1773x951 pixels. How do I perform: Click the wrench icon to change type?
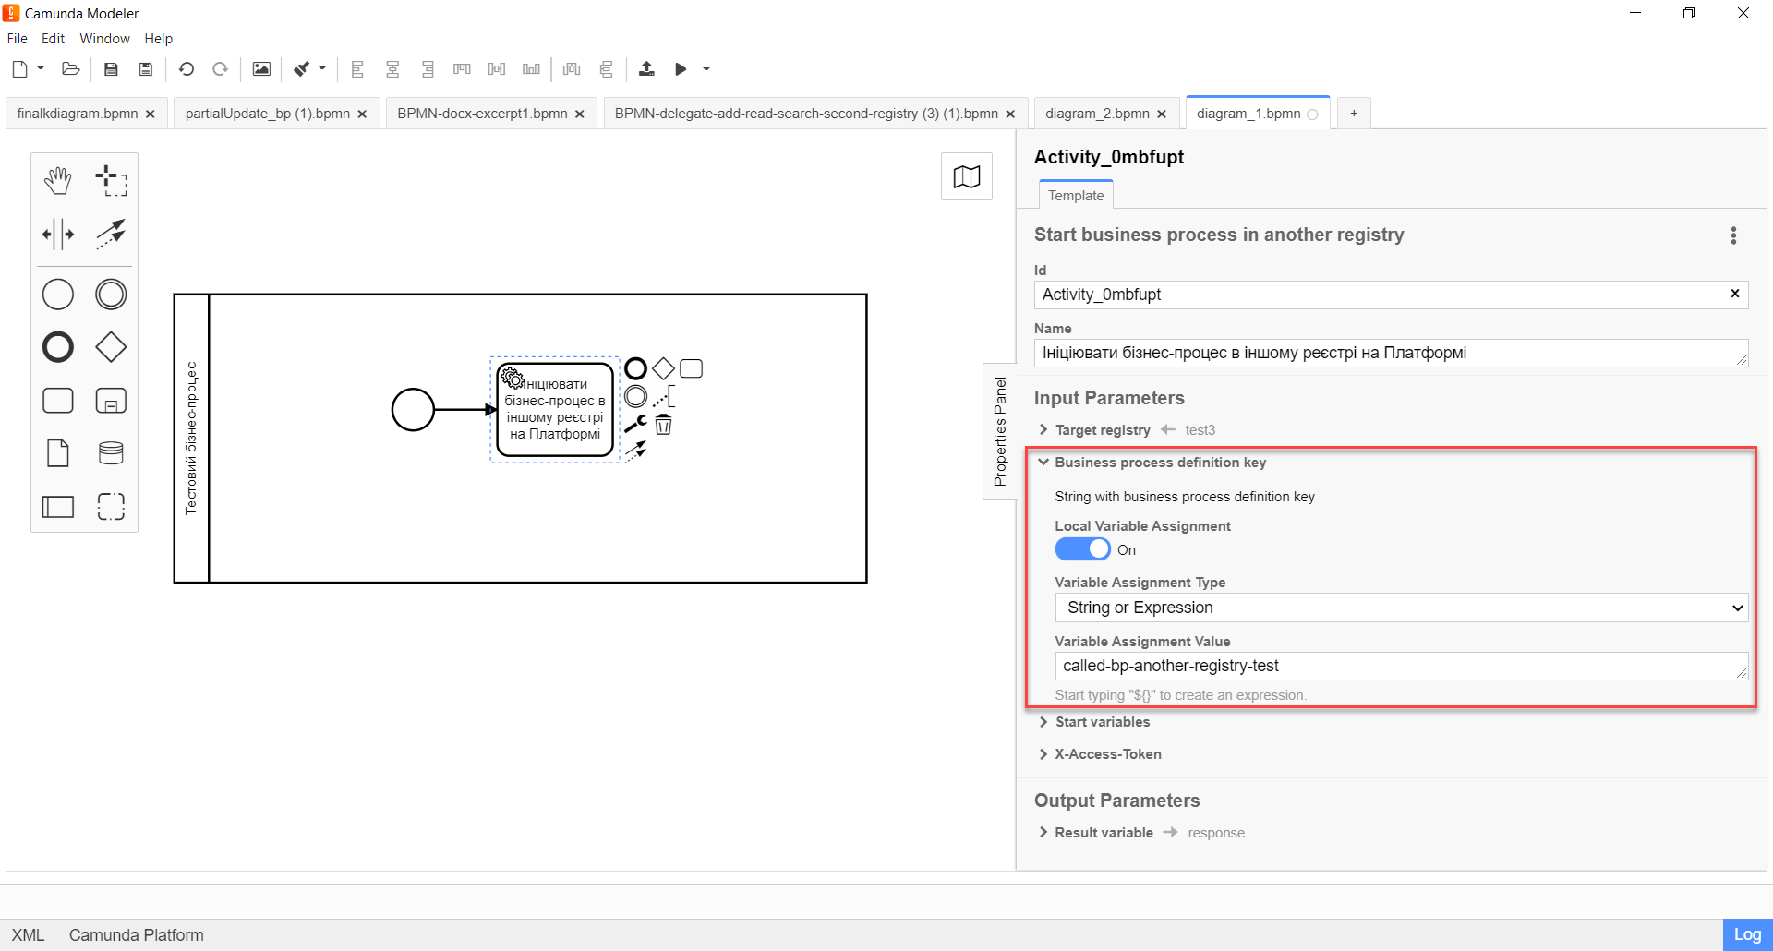635,425
